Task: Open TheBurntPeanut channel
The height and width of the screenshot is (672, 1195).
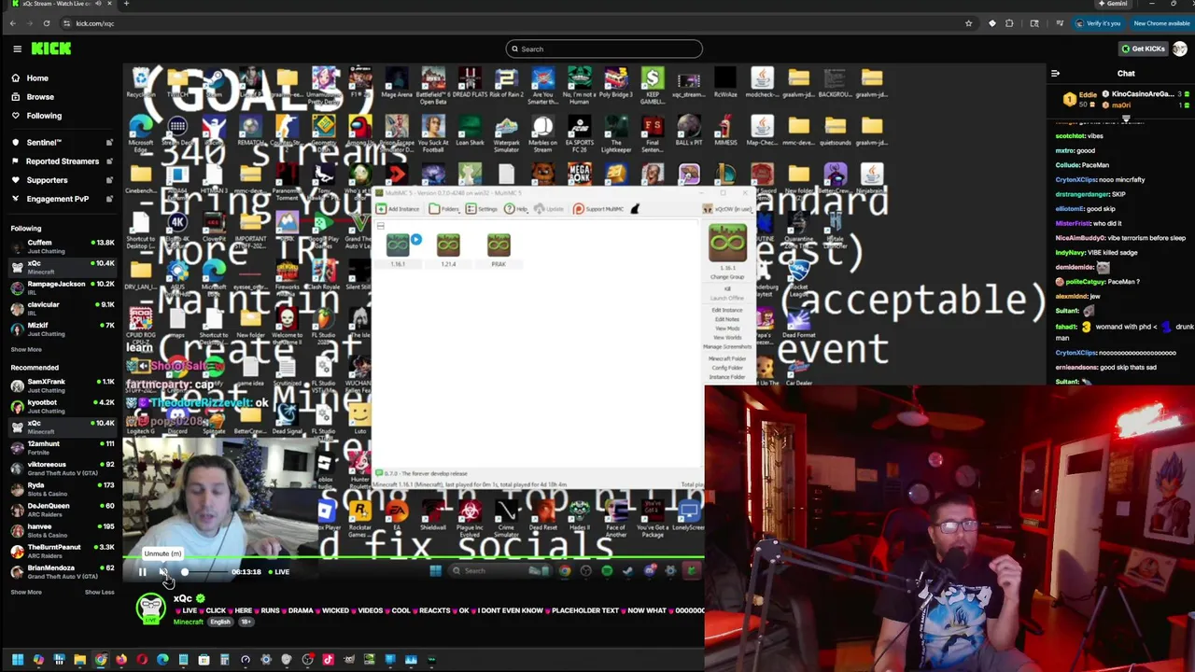Action: [x=62, y=551]
